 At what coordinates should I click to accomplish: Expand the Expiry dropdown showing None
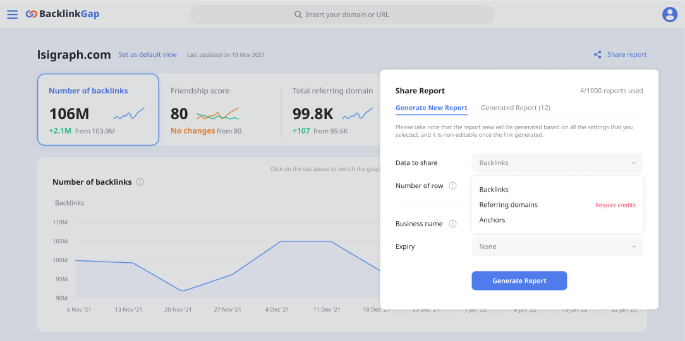(557, 246)
